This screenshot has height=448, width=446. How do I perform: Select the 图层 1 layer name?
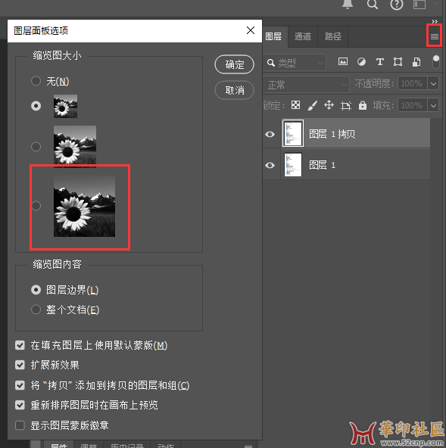click(323, 165)
